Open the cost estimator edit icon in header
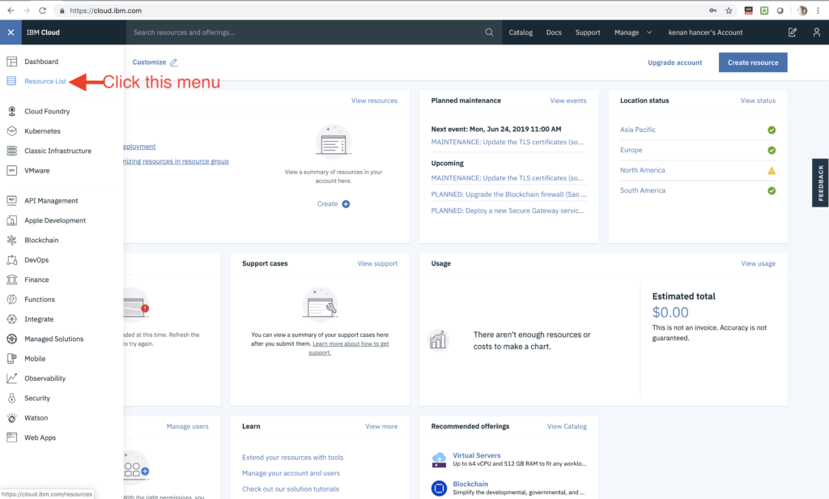829x499 pixels. pos(792,32)
